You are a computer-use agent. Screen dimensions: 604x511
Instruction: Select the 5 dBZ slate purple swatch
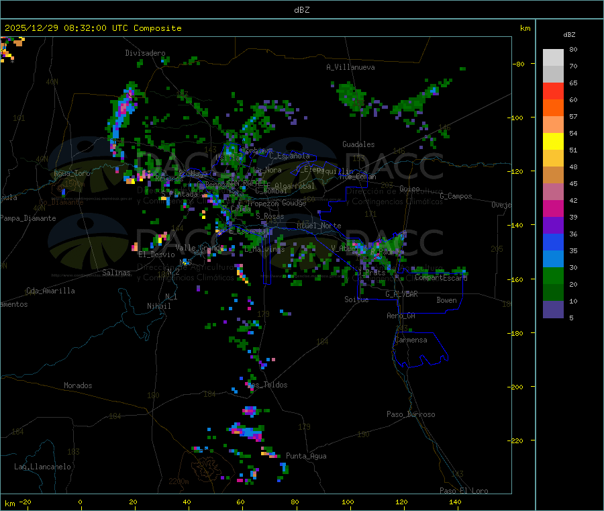click(553, 309)
